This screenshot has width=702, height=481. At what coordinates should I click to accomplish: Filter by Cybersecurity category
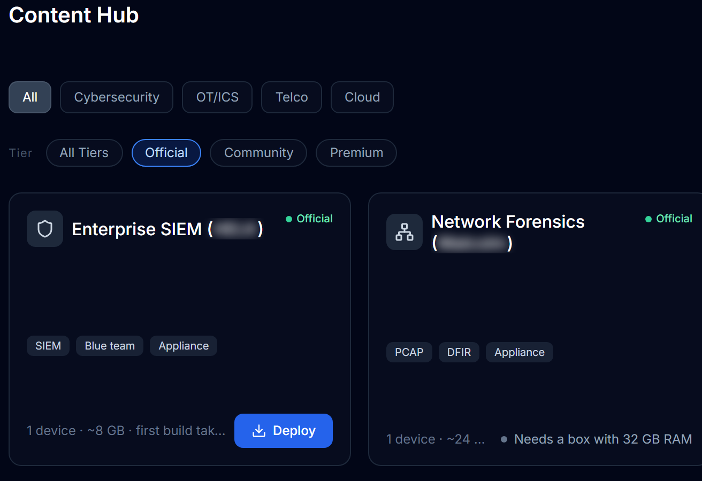[117, 97]
